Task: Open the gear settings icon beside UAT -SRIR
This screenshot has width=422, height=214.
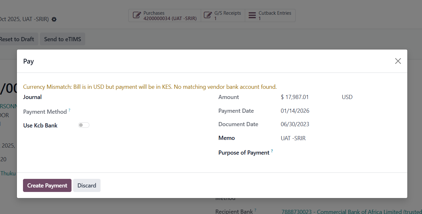Action: (x=54, y=19)
